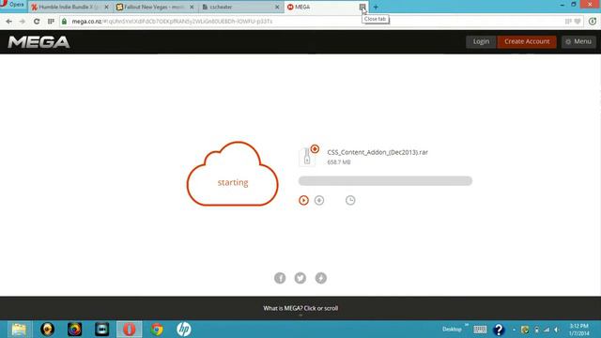The width and height of the screenshot is (601, 338).
Task: Close the Humble Indie Bundle tab
Action: 106,7
